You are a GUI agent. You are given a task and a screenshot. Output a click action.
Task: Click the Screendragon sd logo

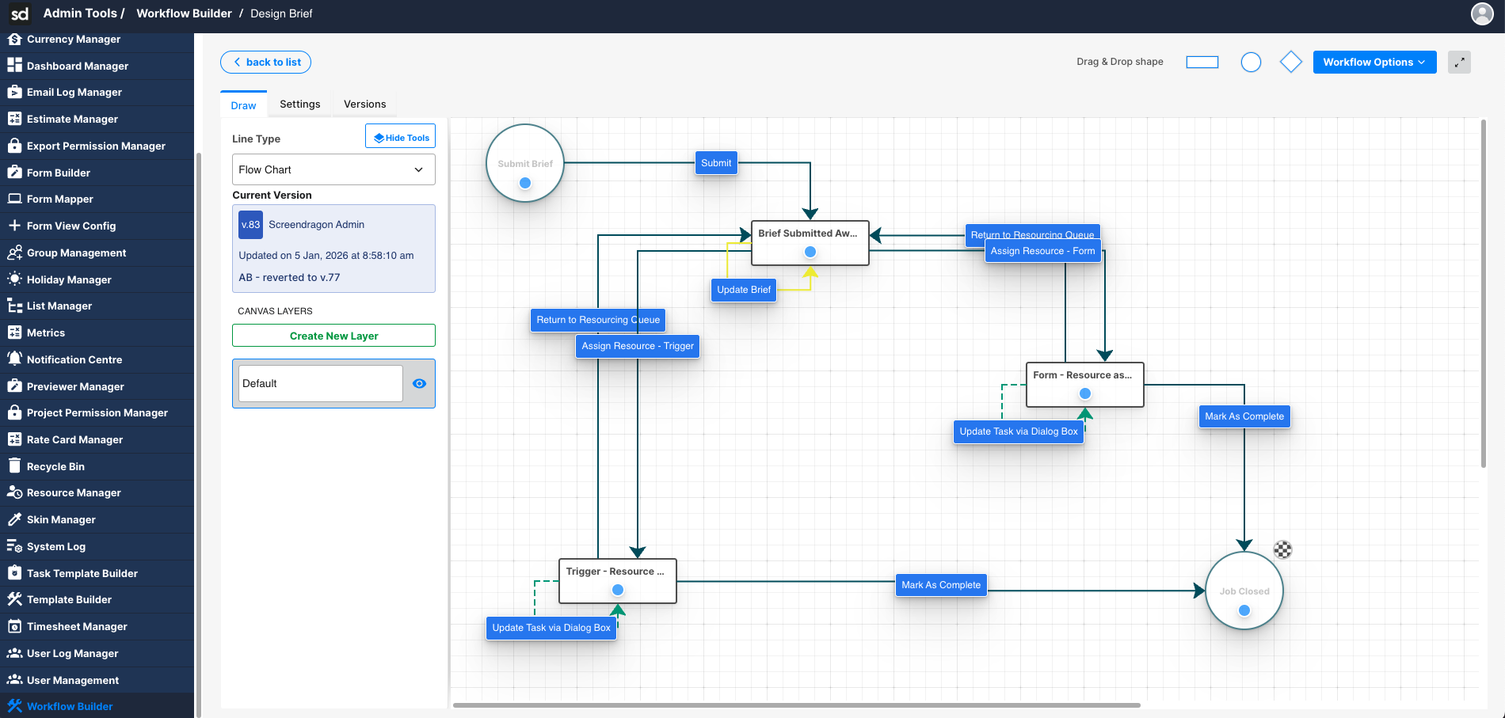tap(20, 13)
